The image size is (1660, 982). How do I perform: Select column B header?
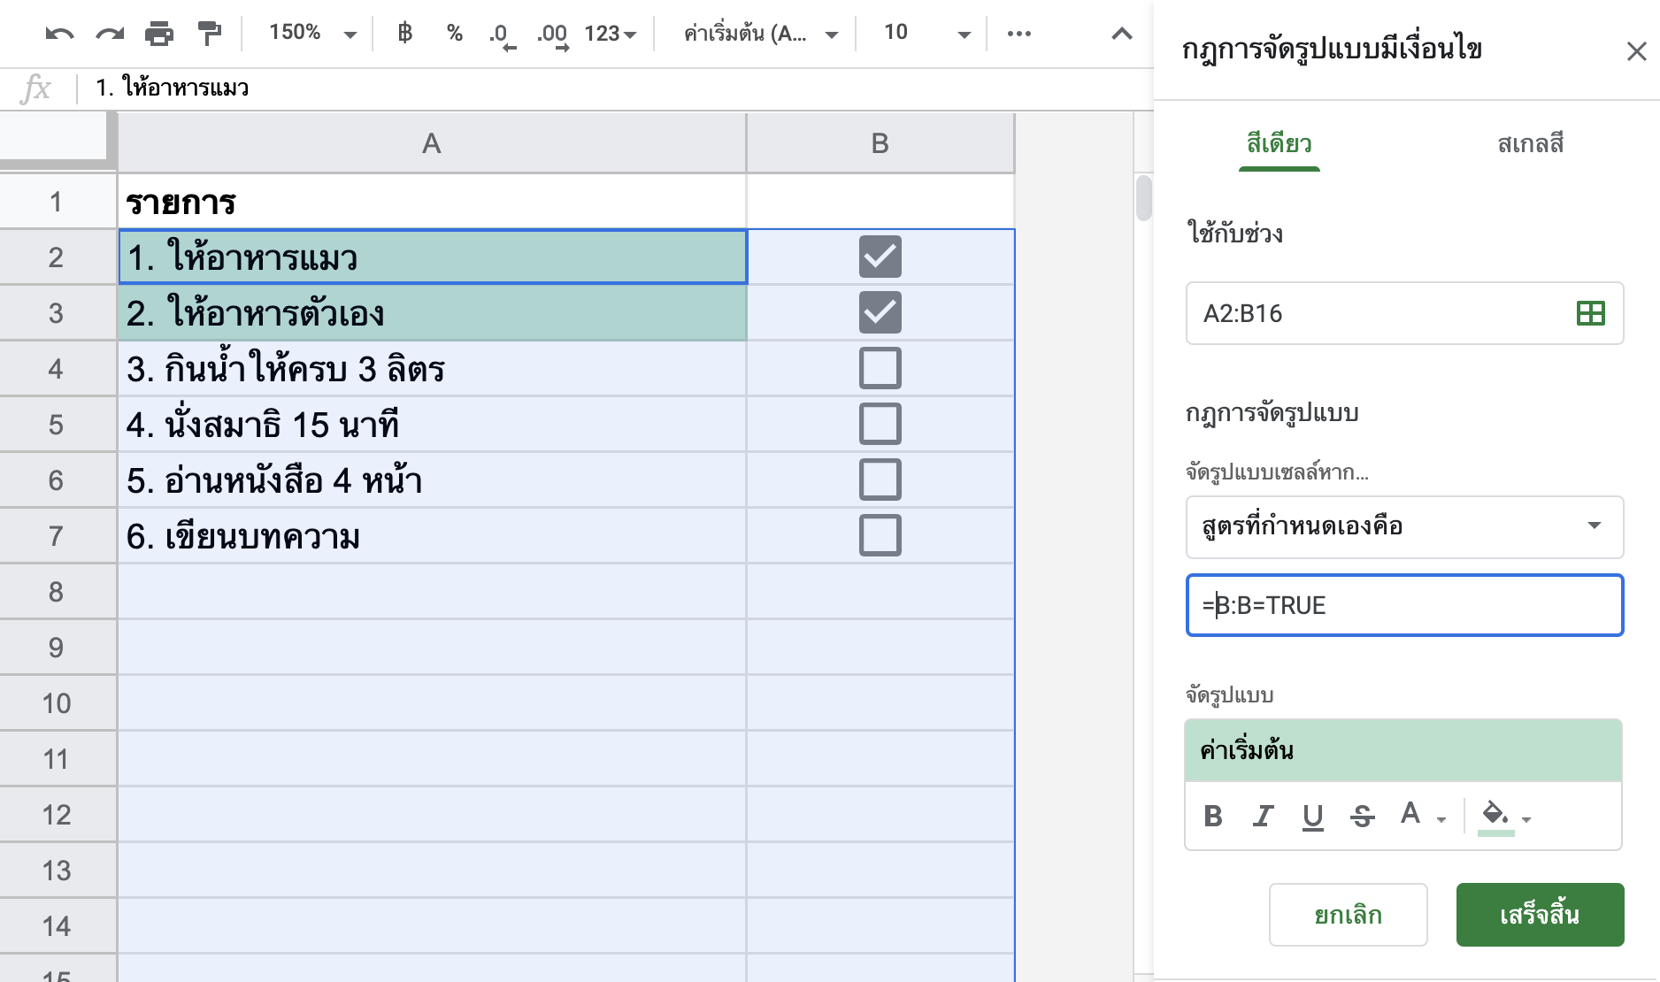(x=880, y=143)
